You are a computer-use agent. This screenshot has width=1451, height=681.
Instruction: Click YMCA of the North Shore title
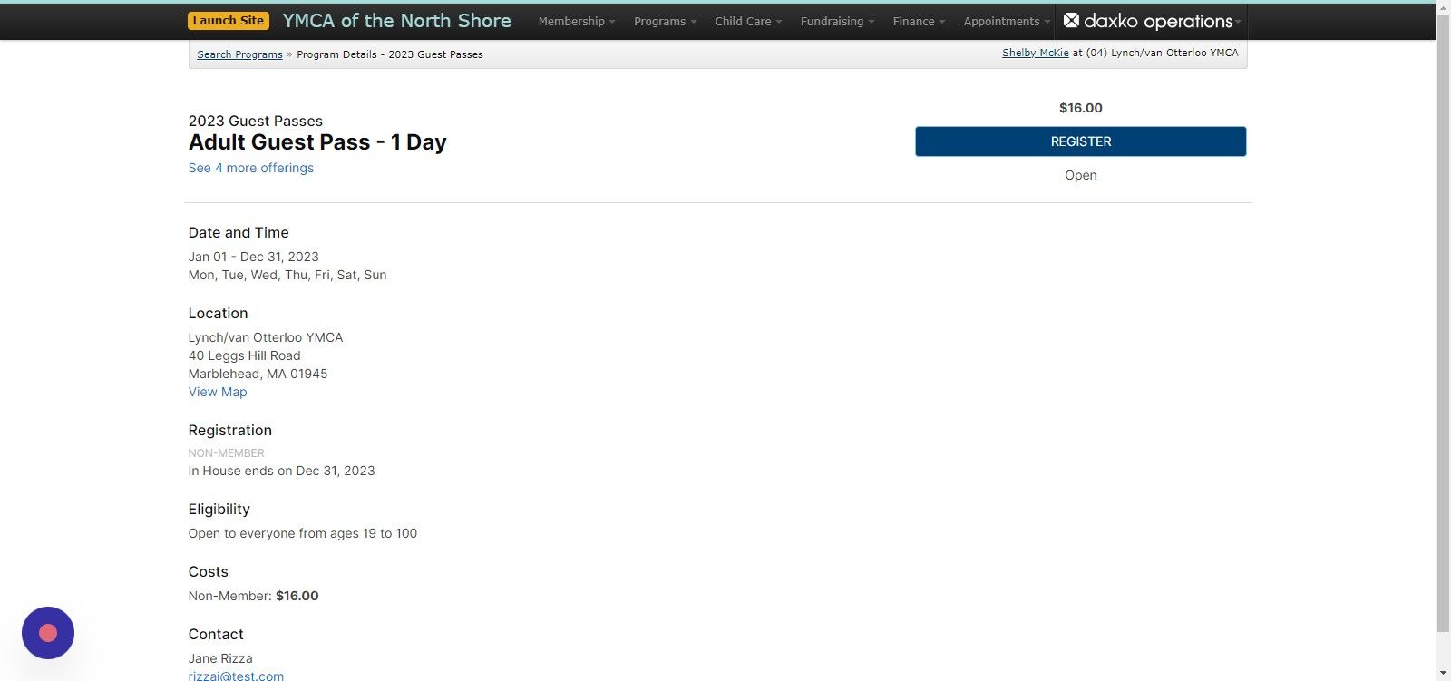pyautogui.click(x=397, y=21)
